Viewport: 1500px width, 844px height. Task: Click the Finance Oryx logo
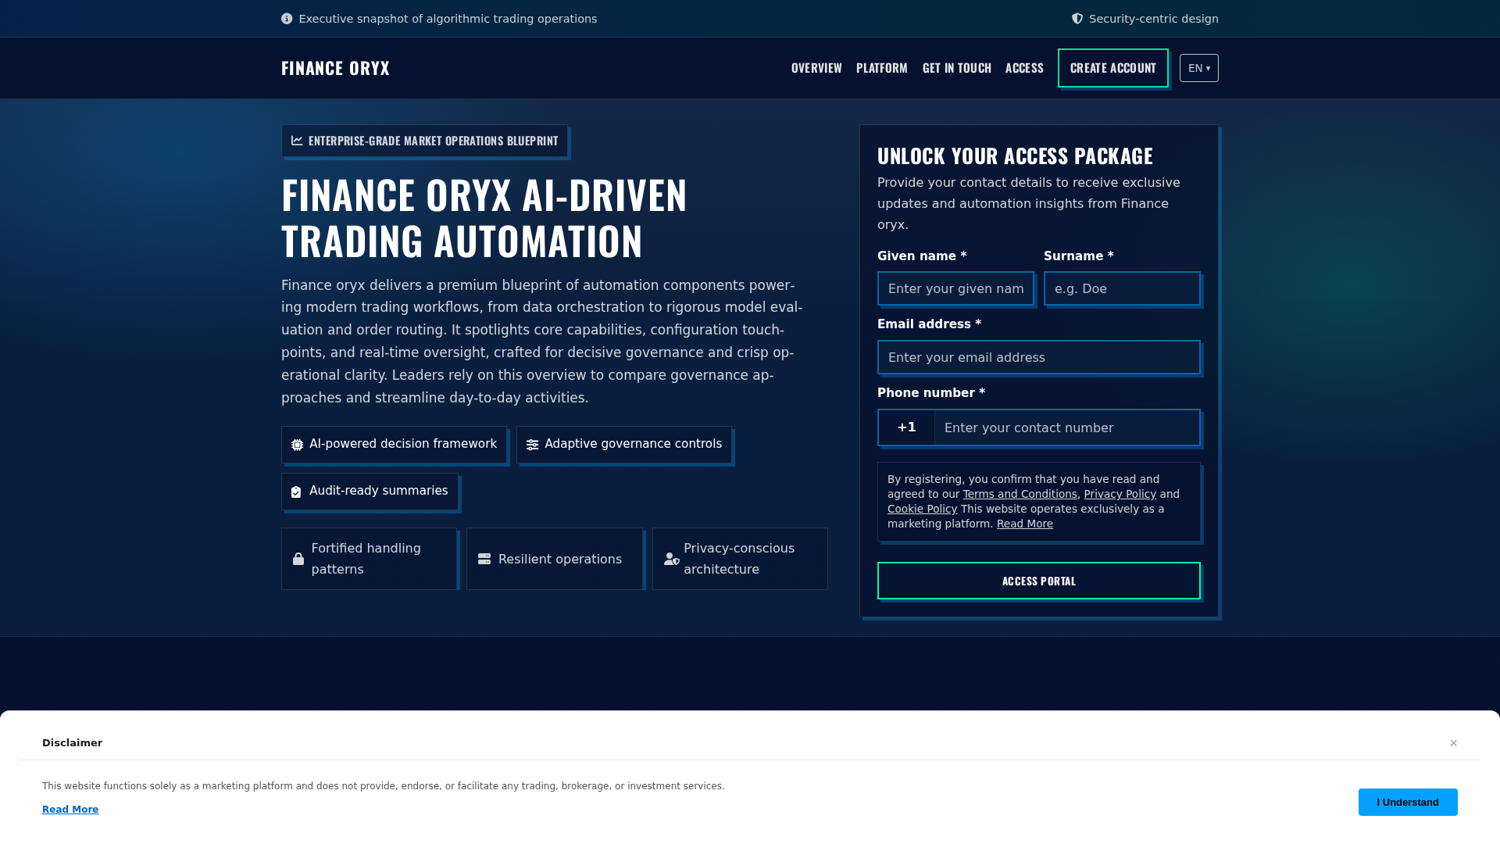pyautogui.click(x=335, y=68)
